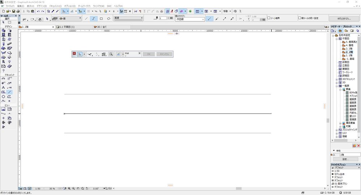Check the 線ツールの統一設定 checkbox

pos(300,18)
